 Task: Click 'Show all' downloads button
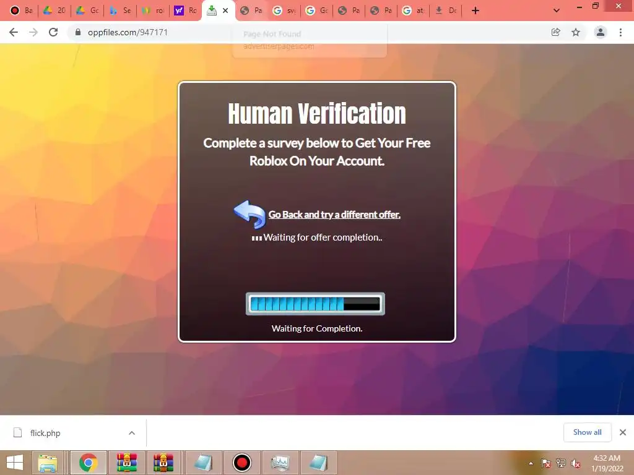point(588,432)
